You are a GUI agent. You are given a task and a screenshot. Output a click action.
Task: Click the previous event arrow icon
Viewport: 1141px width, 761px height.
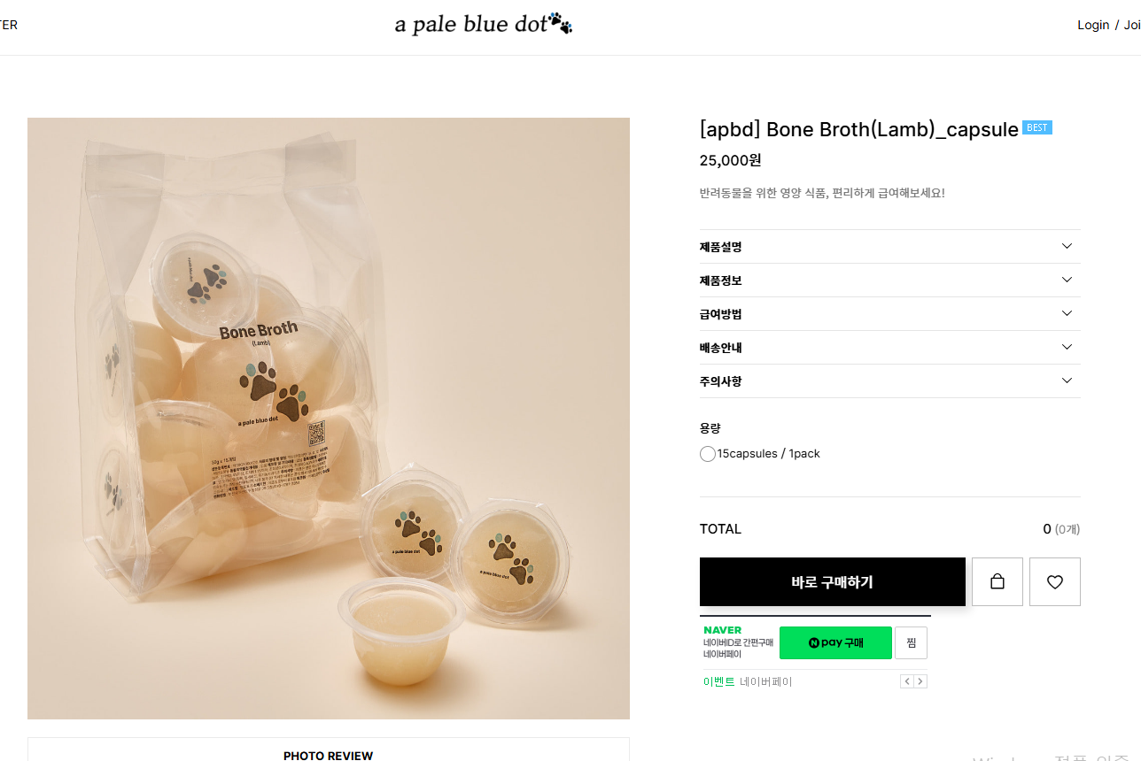pos(906,681)
